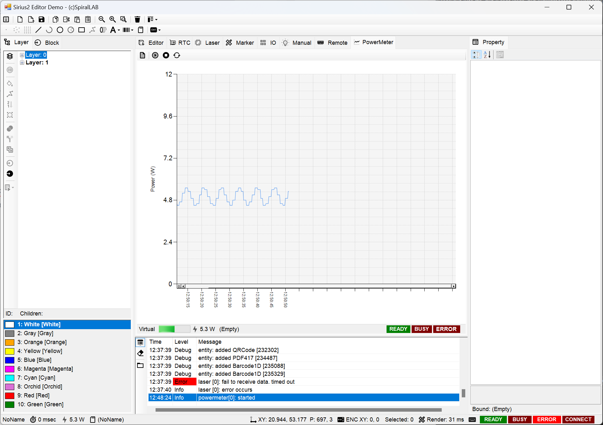Click the Virtual power level progress bar
Viewport: 603px width, 425px height.
click(174, 329)
